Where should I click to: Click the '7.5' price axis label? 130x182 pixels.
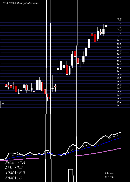coord(119,19)
